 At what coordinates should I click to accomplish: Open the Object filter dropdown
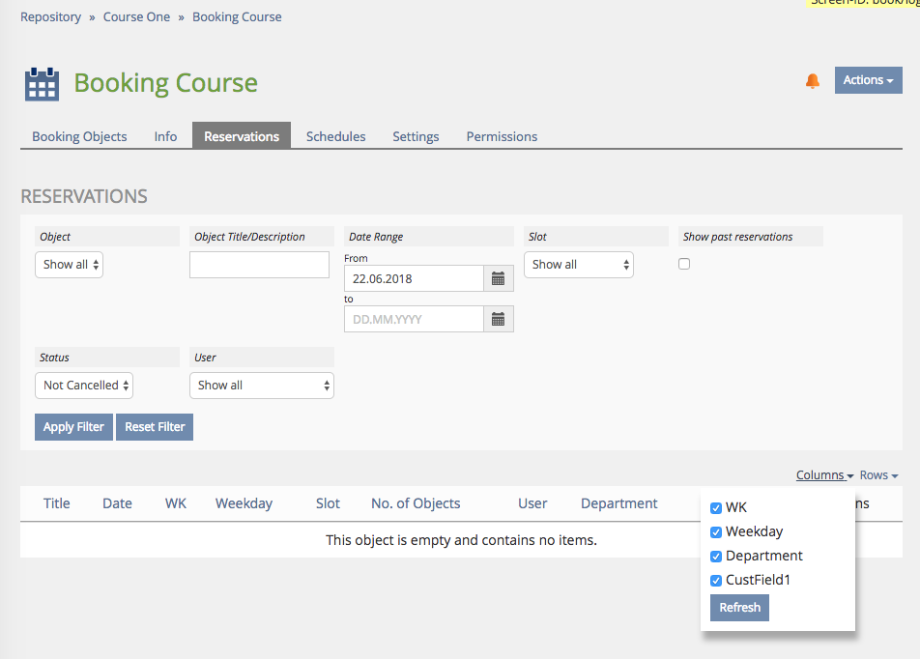[70, 265]
